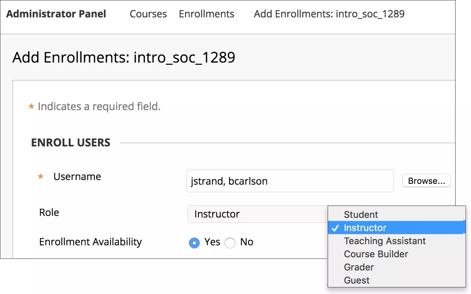Image resolution: width=471 pixels, height=294 pixels.
Task: Return to the Administrator Panel
Action: click(x=56, y=14)
